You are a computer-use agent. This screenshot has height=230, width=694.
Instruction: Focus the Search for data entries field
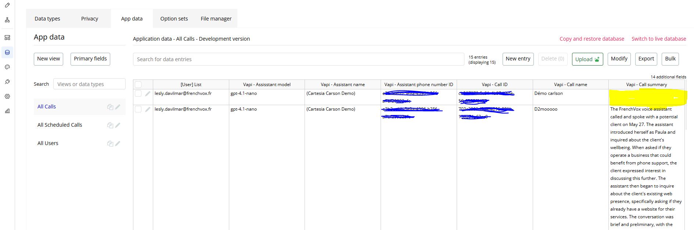[x=298, y=59]
